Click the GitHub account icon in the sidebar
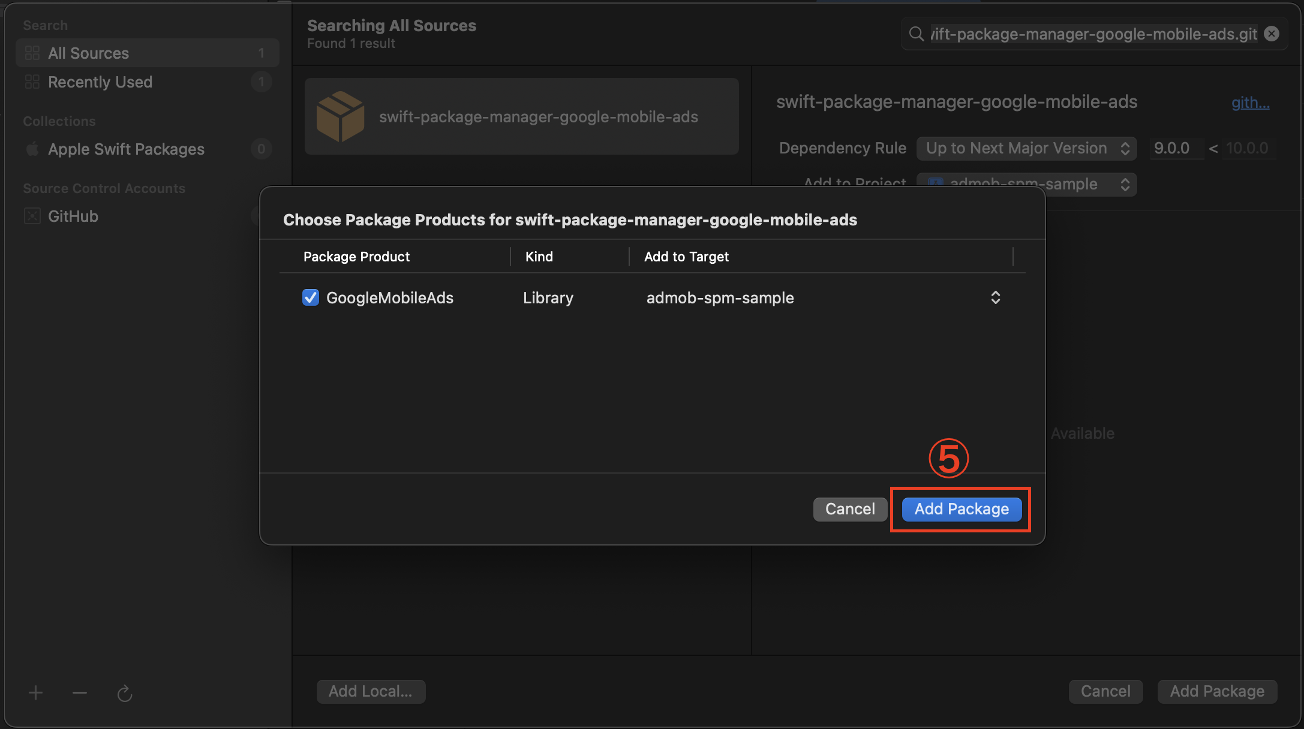1304x729 pixels. tap(32, 216)
